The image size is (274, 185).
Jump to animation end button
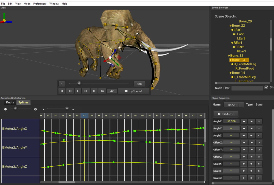[x=94, y=91]
